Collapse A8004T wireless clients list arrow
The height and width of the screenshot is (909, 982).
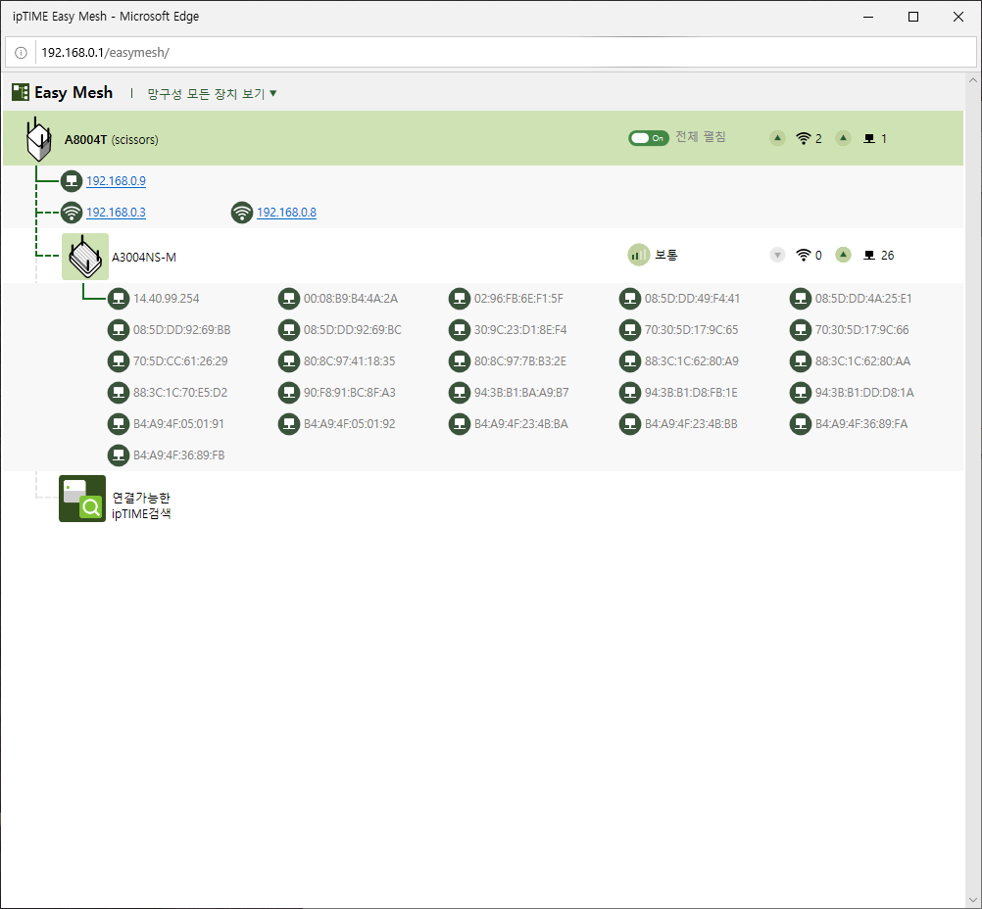click(x=777, y=138)
